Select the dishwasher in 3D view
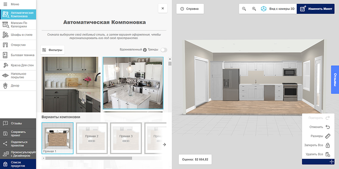 pyautogui.click(x=270, y=92)
